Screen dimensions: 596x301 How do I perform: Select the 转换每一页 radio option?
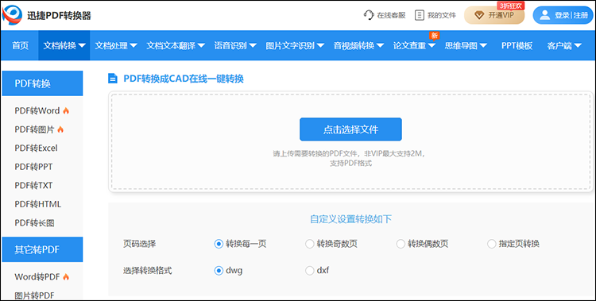(219, 244)
